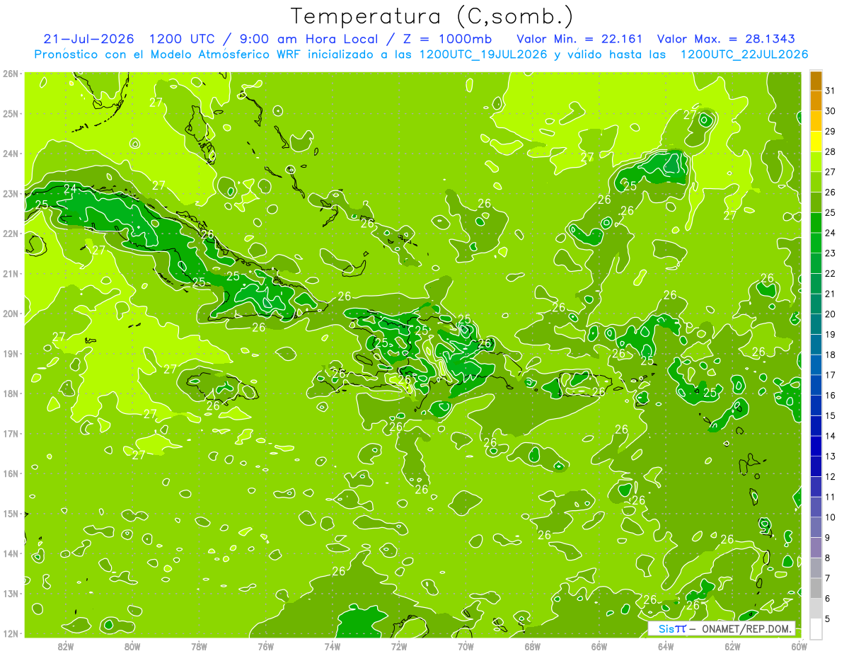Click the '16N' latitude label
849x656 pixels.
(x=11, y=473)
